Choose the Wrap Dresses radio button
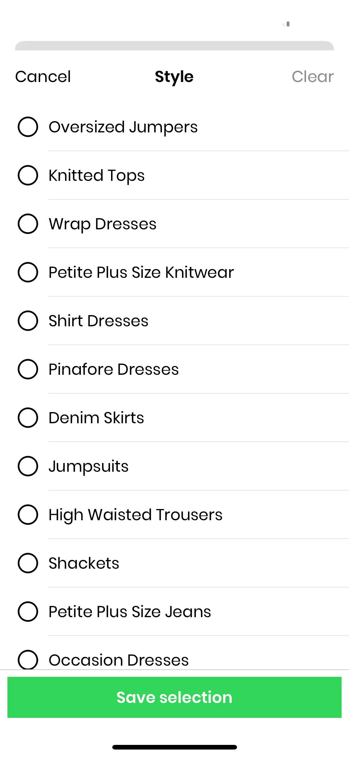Screen dimensions: 349x757 pos(28,224)
